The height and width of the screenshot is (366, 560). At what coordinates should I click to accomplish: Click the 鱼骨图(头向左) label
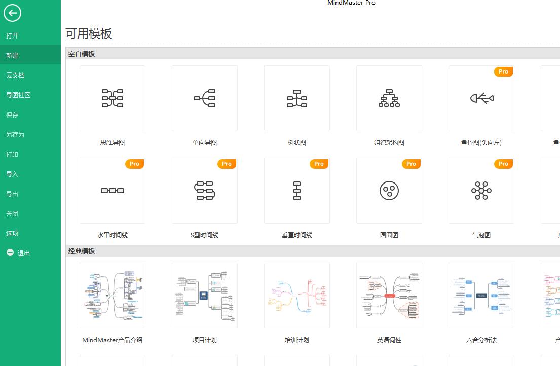[x=481, y=143]
